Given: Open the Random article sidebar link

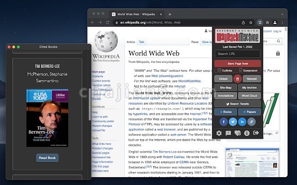Looking at the screenshot, I should pyautogui.click(x=101, y=85).
